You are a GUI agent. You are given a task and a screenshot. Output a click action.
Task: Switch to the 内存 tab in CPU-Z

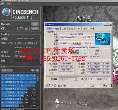point(71,29)
